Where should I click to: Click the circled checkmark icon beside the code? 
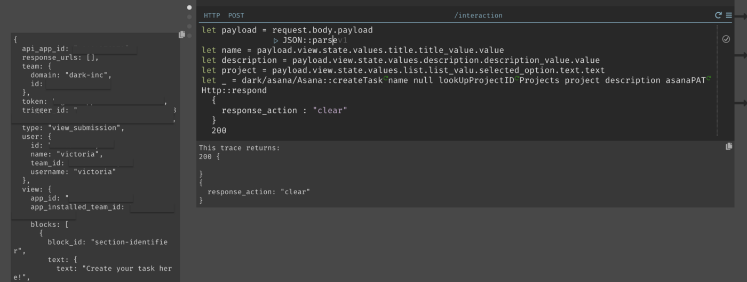(726, 39)
